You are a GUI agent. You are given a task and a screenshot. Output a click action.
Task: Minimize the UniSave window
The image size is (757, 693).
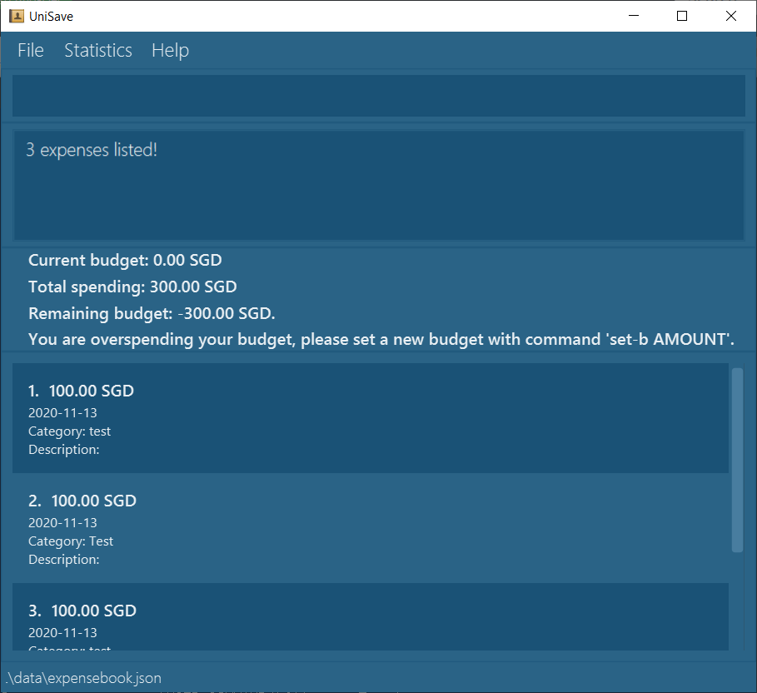coord(634,16)
